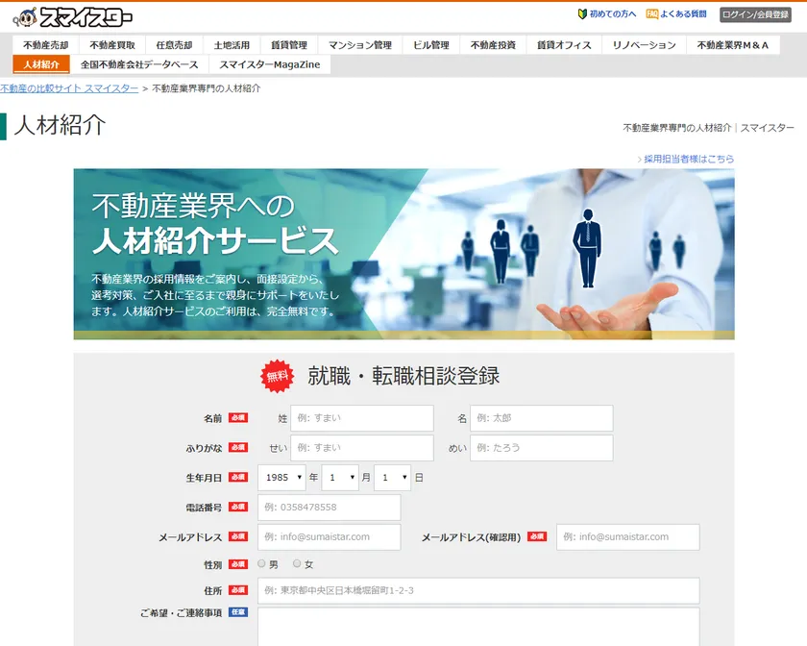Image resolution: width=807 pixels, height=646 pixels.
Task: Focus the メールアドレス(確認用) field
Action: 628,536
